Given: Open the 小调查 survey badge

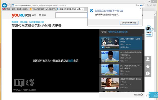Looking at the screenshot, I should point(149,34).
